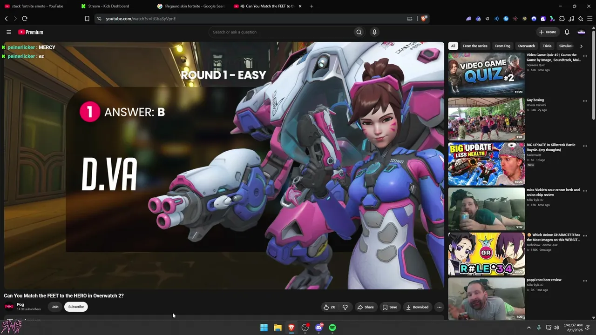The width and height of the screenshot is (596, 335).
Task: Switch to Brave browser in the taskbar
Action: (291, 328)
